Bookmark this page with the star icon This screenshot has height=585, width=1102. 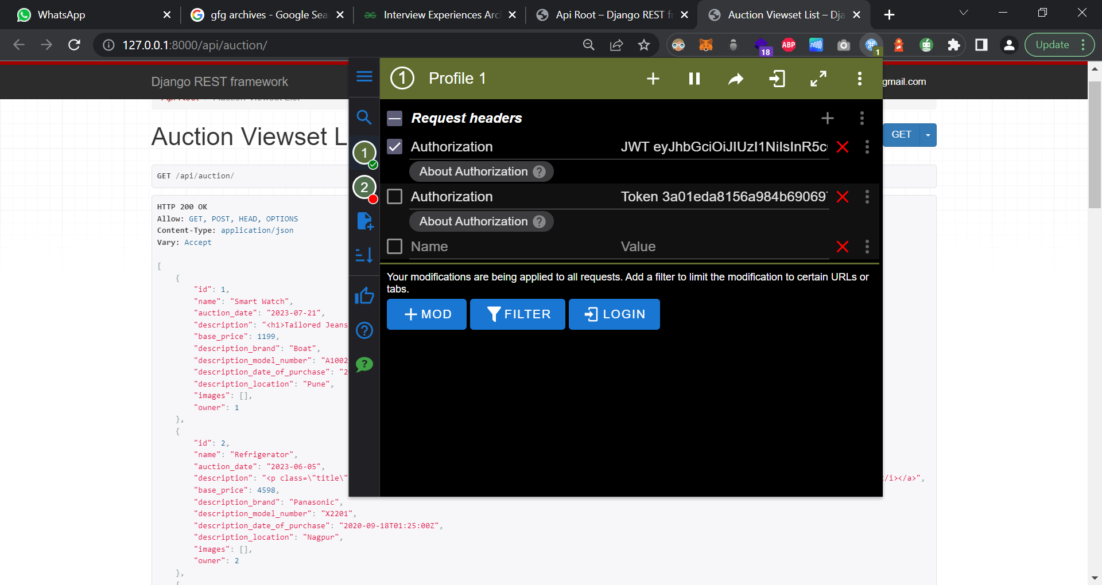point(644,45)
